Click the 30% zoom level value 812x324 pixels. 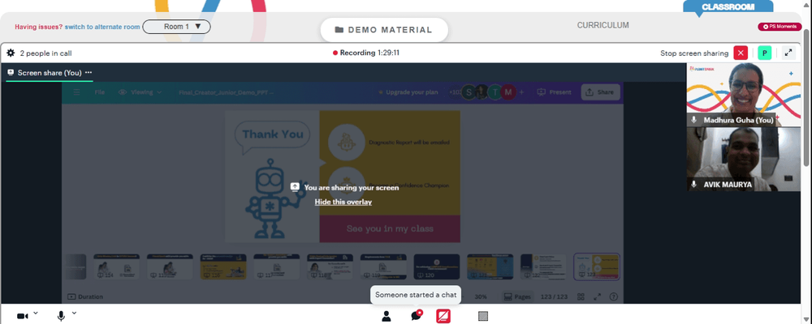pos(481,297)
